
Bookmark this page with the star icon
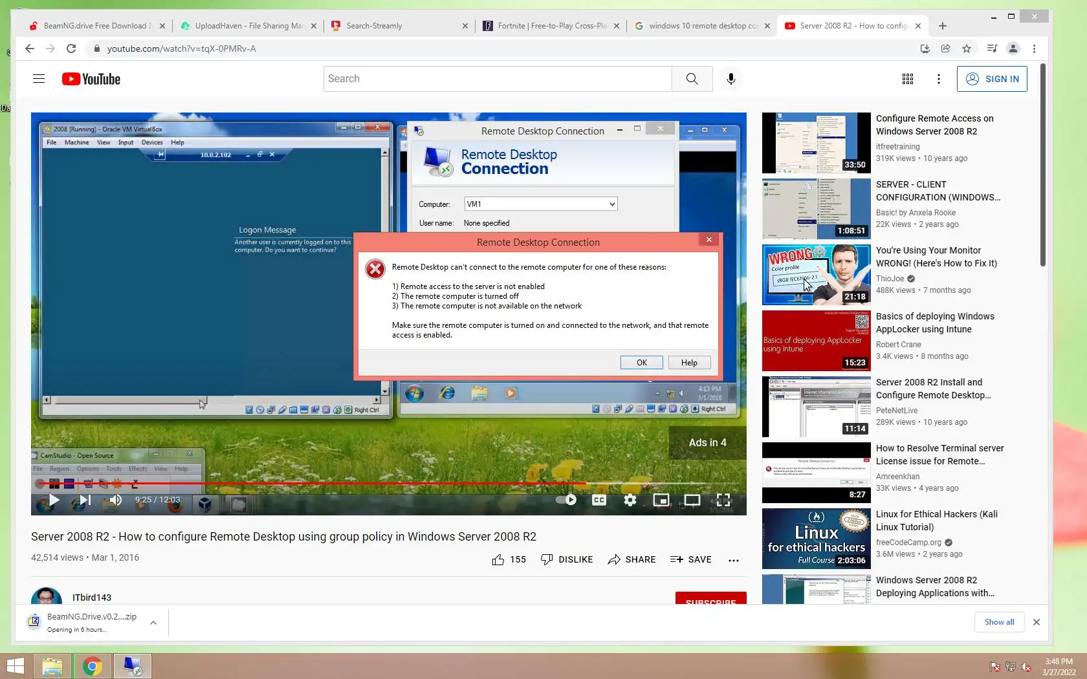pyautogui.click(x=967, y=48)
